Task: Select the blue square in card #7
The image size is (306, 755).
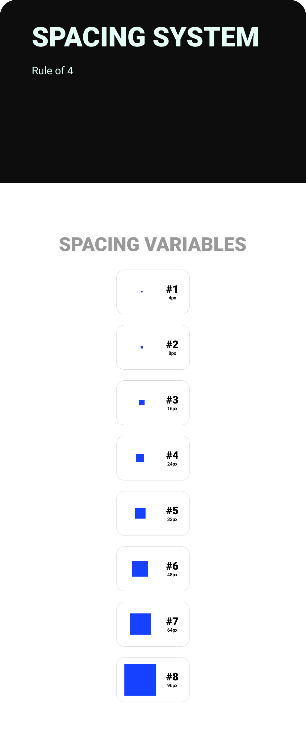Action: click(x=140, y=624)
